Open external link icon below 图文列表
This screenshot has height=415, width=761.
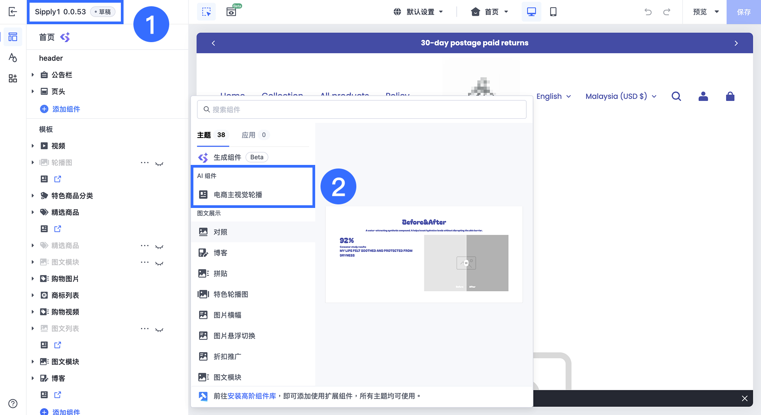point(58,345)
